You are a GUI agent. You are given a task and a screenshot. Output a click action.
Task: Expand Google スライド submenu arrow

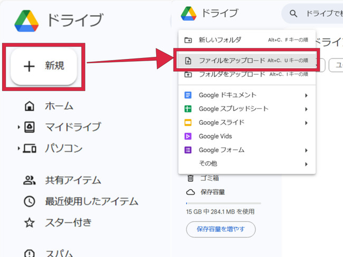point(307,123)
